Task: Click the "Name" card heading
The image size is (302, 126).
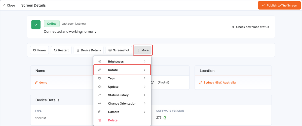Action: point(40,71)
